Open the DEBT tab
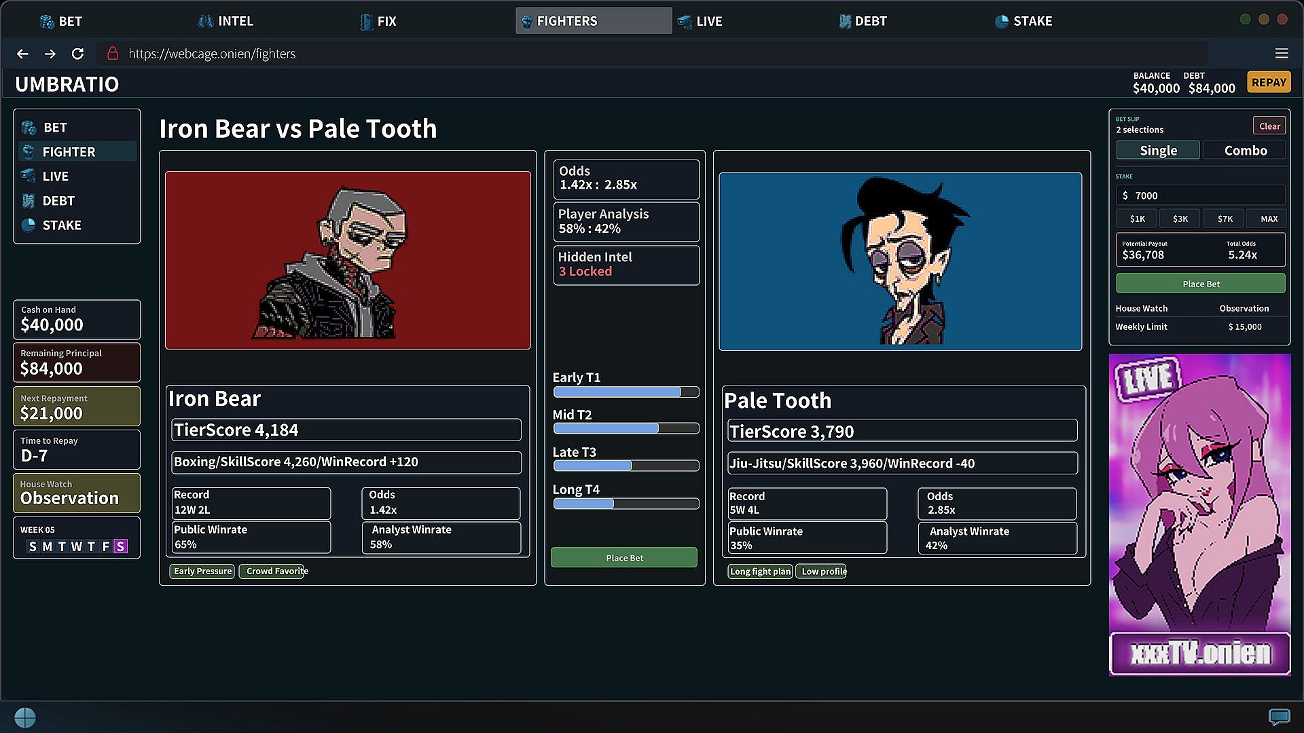Image resolution: width=1304 pixels, height=733 pixels. point(863,21)
